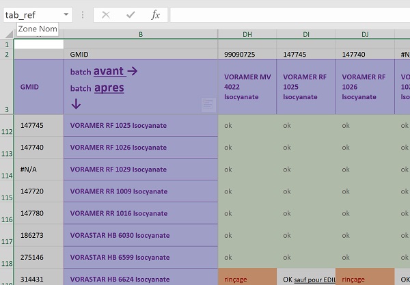Click the #N/A cell in row 114

(39, 169)
